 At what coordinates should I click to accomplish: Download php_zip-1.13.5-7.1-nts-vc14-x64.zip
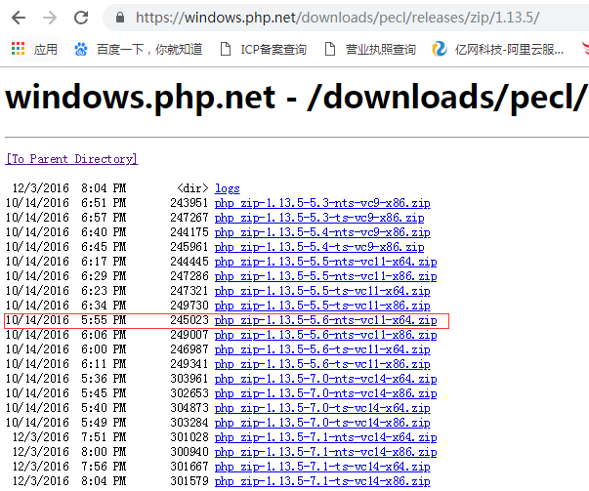point(325,437)
